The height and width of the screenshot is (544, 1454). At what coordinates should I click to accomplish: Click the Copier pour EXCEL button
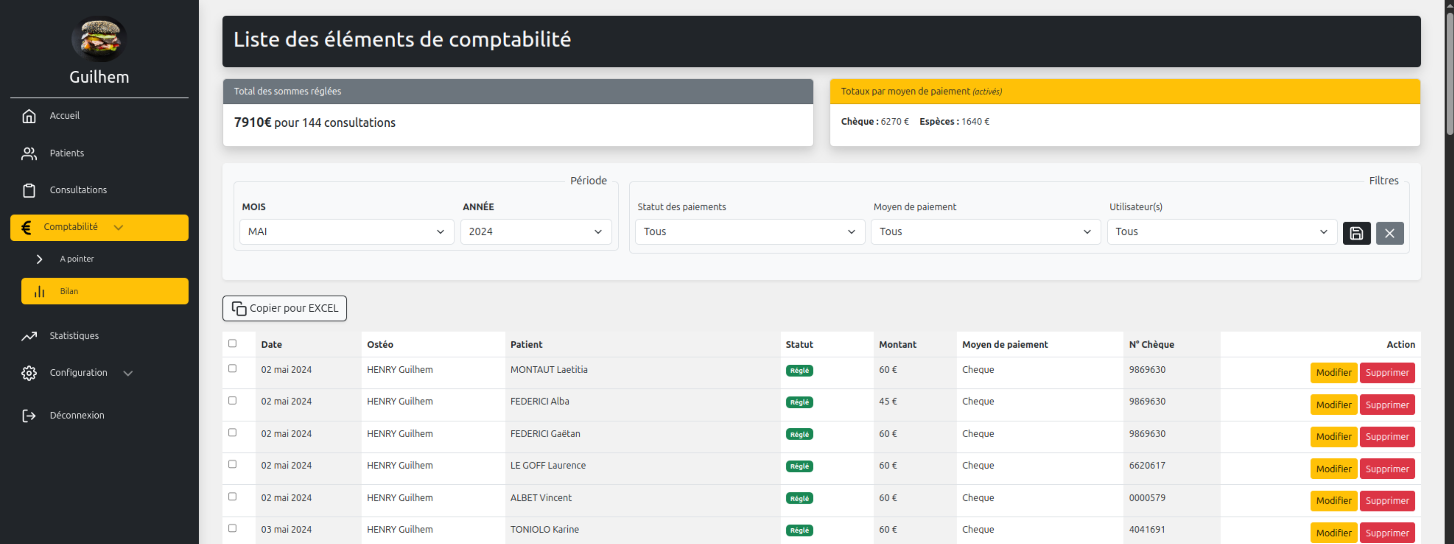(284, 309)
